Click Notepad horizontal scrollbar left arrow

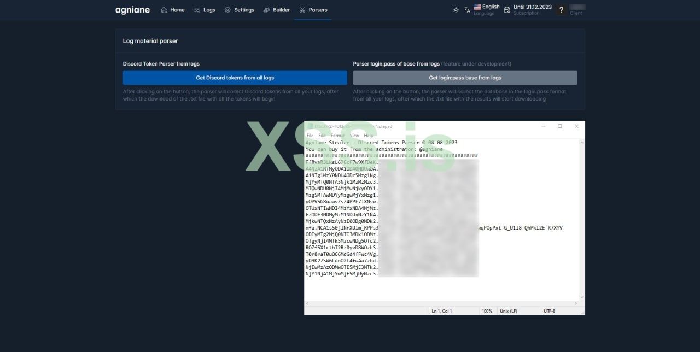[307, 303]
